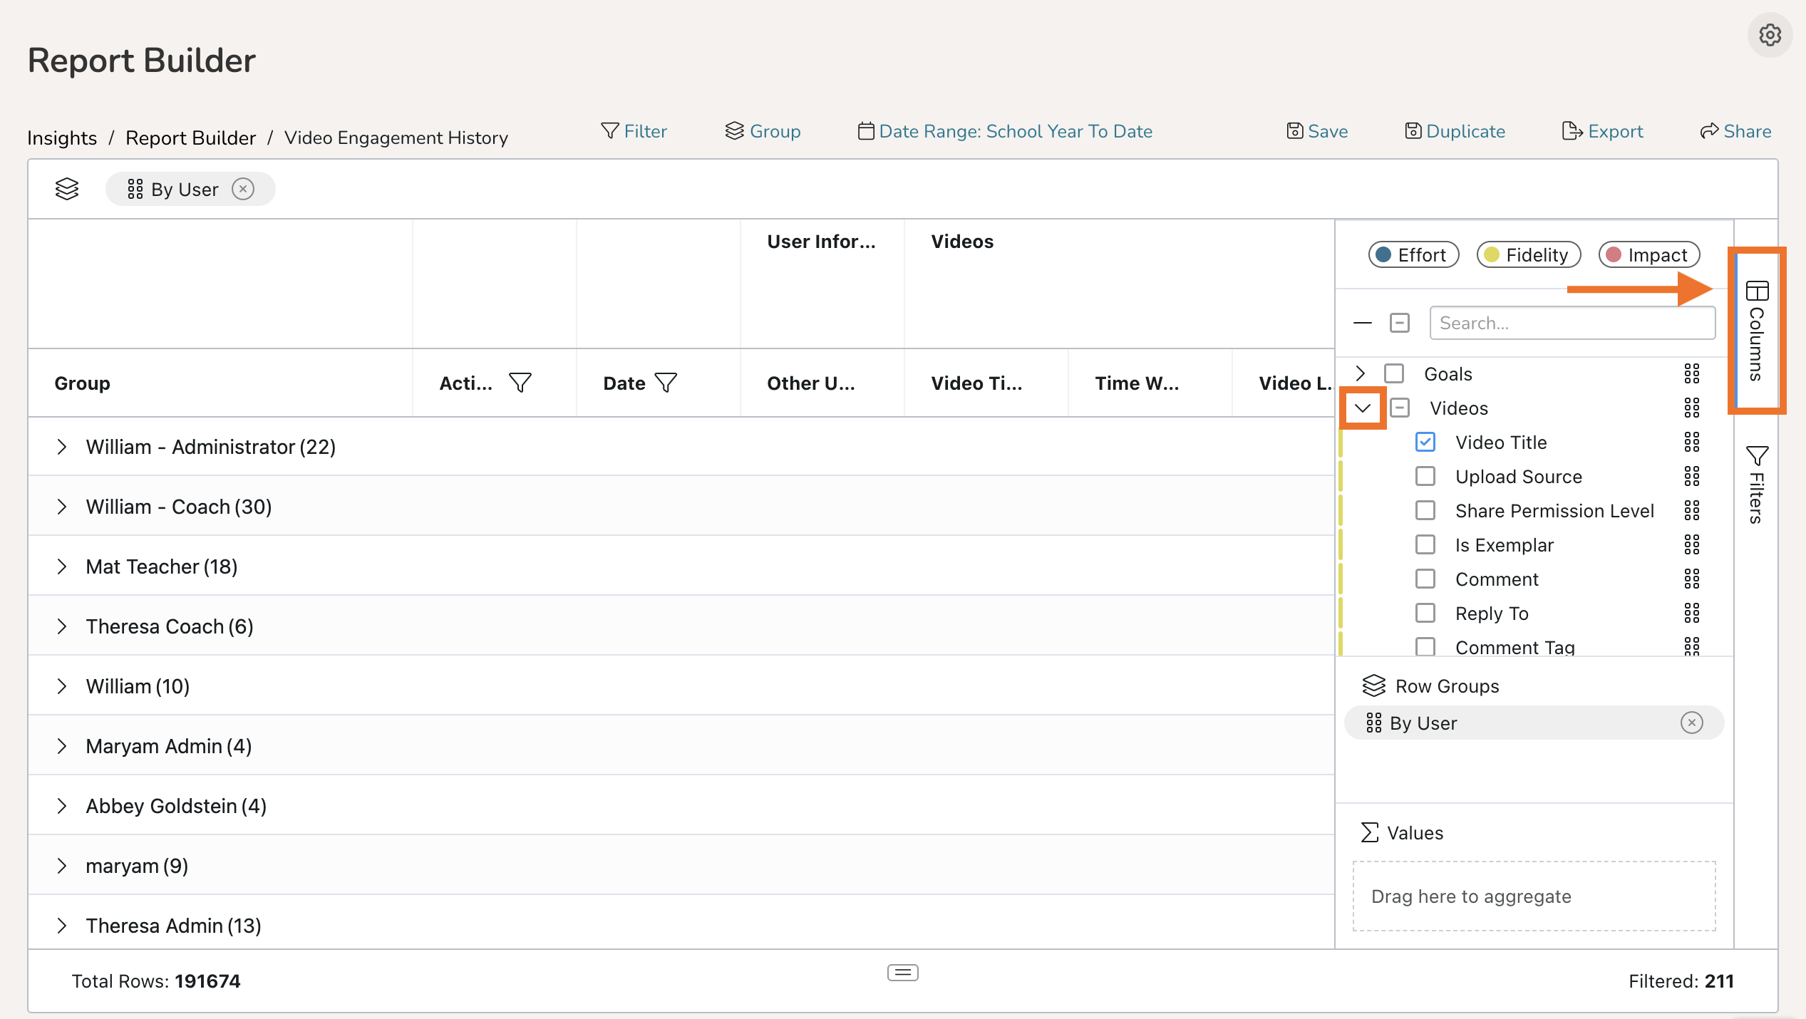Click the Activity column filter icon

pos(520,383)
